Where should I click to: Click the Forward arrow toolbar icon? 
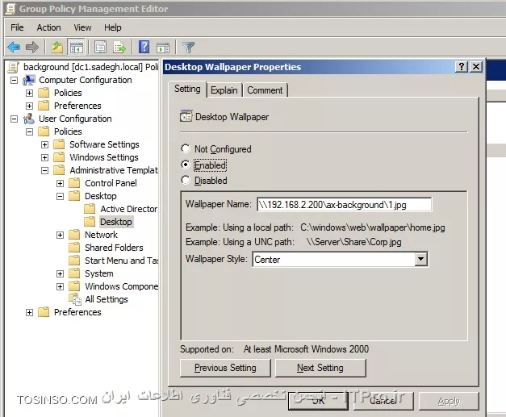pyautogui.click(x=32, y=47)
